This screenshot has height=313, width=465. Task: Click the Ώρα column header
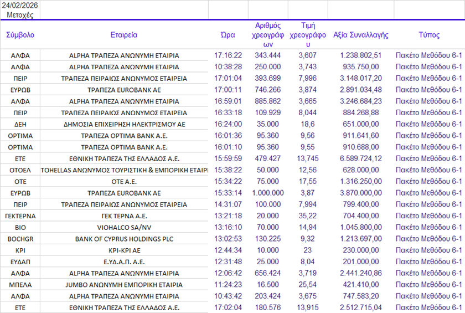pos(228,35)
